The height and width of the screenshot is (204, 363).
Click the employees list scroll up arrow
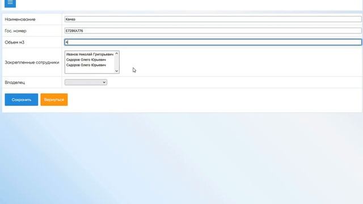tap(117, 54)
